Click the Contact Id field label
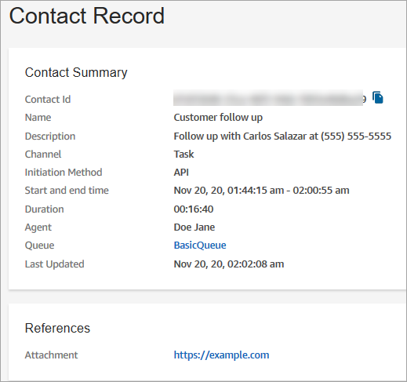Image resolution: width=407 pixels, height=382 pixels. click(x=48, y=100)
